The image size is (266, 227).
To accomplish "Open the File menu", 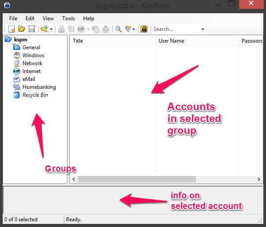I will (13, 18).
